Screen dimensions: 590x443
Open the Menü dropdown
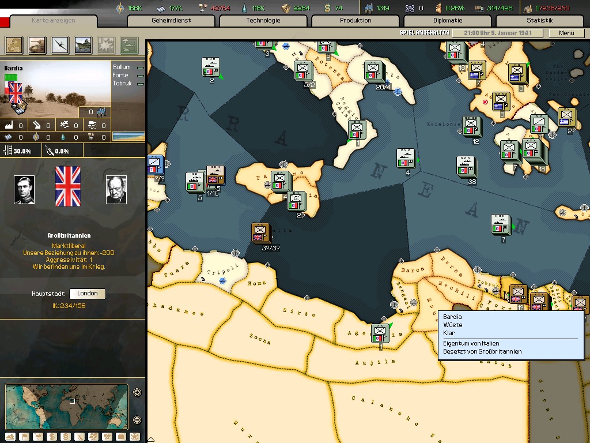566,33
